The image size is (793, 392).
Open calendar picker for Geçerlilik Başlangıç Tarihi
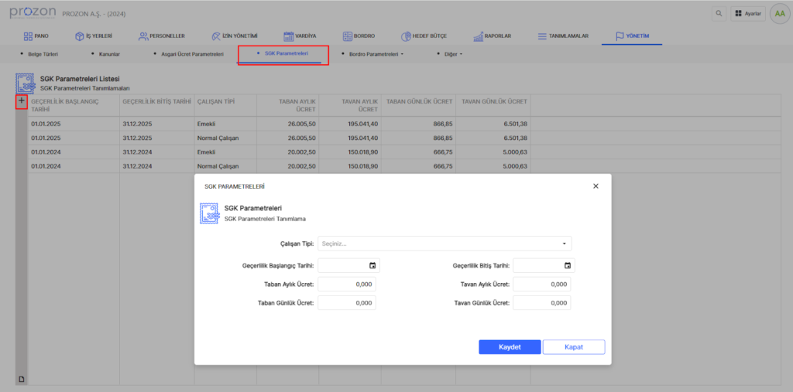tap(372, 266)
